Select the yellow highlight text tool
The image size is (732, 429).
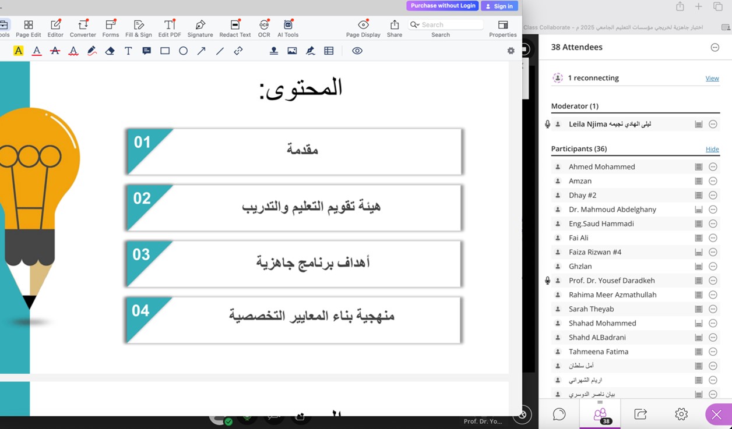18,51
